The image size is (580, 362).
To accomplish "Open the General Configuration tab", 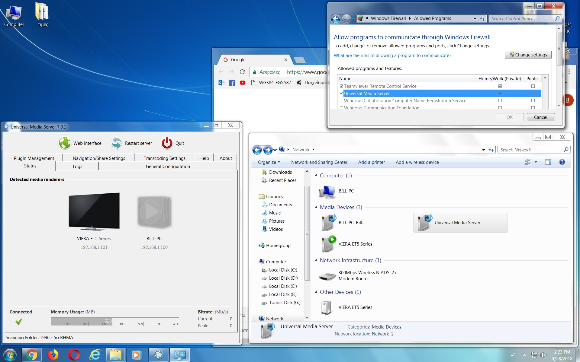I will click(168, 166).
